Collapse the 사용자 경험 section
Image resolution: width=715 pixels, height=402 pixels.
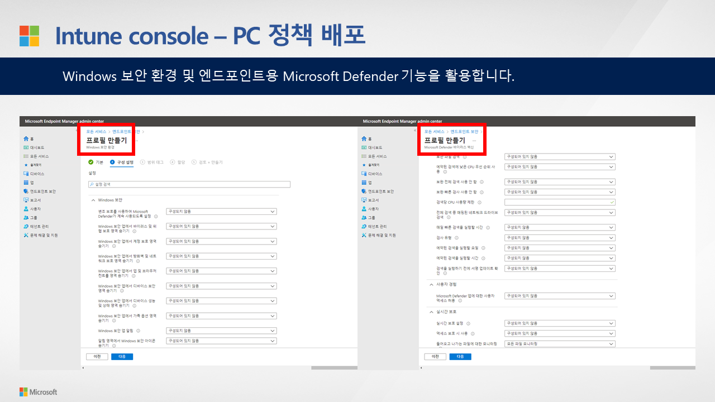coord(430,284)
